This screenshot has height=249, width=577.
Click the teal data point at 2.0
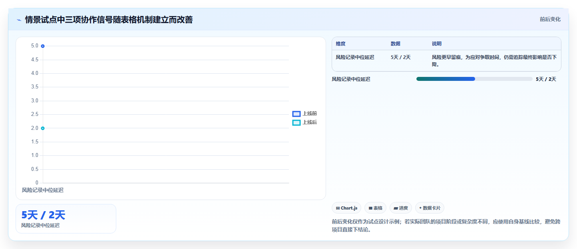tap(43, 128)
